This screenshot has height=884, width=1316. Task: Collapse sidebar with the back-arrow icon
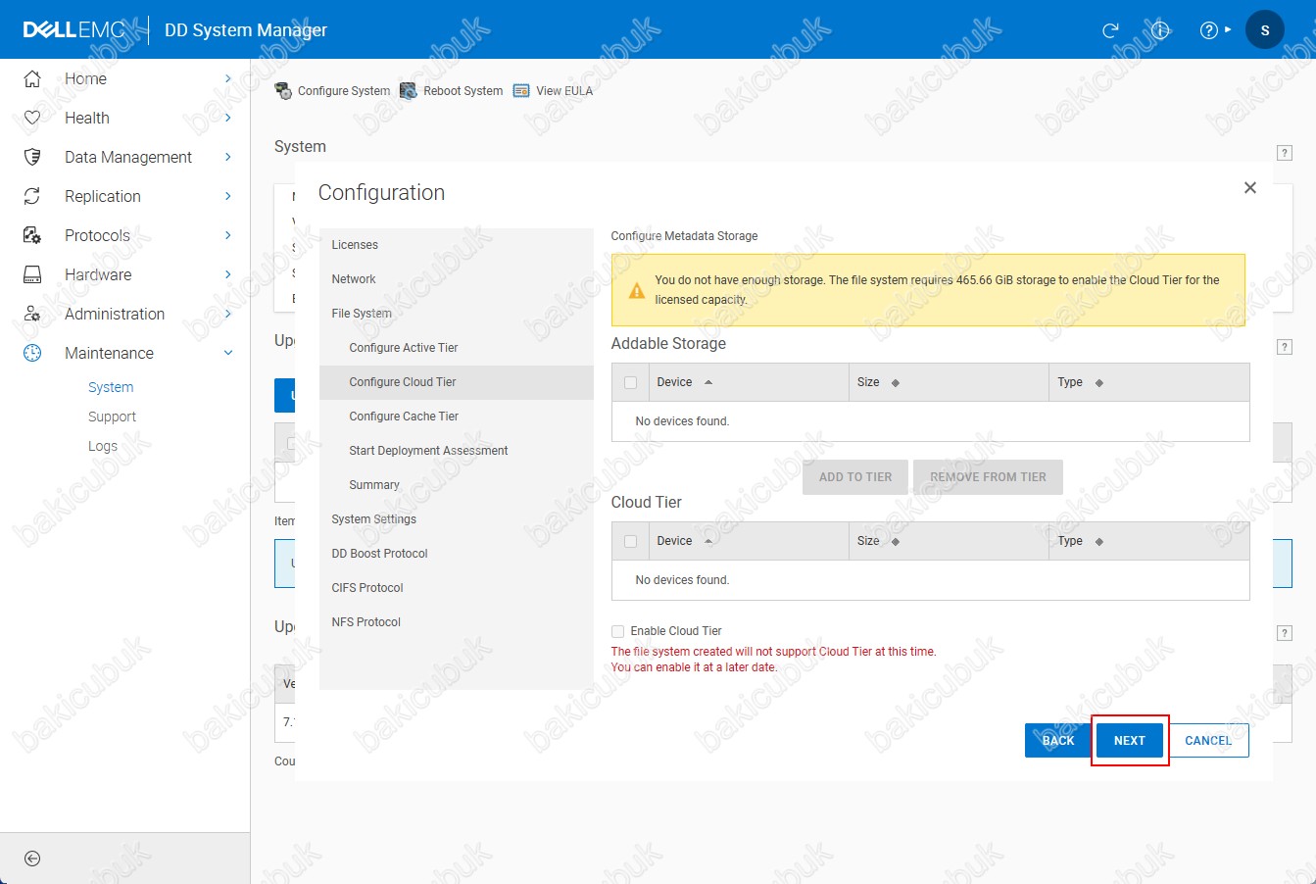tap(32, 859)
